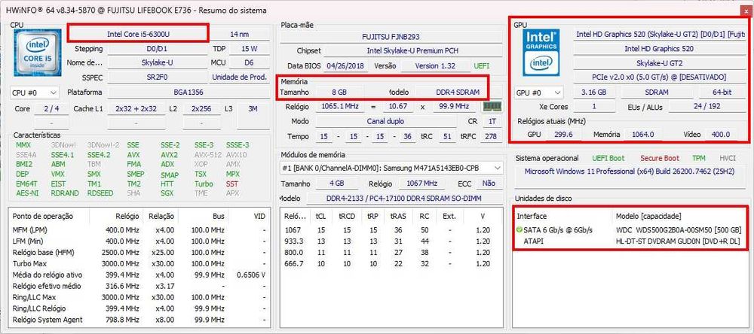The width and height of the screenshot is (754, 334).
Task: Select the Relógio System Agent row
Action: [x=139, y=320]
